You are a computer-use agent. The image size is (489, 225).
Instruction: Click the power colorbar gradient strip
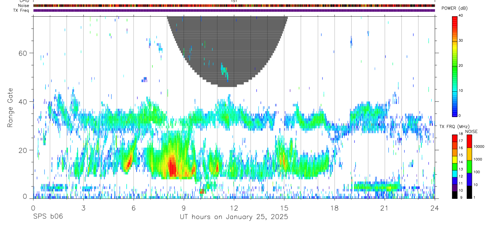[x=454, y=66]
